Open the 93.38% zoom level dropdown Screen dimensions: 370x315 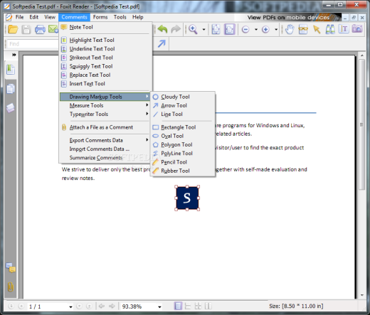tap(159, 307)
